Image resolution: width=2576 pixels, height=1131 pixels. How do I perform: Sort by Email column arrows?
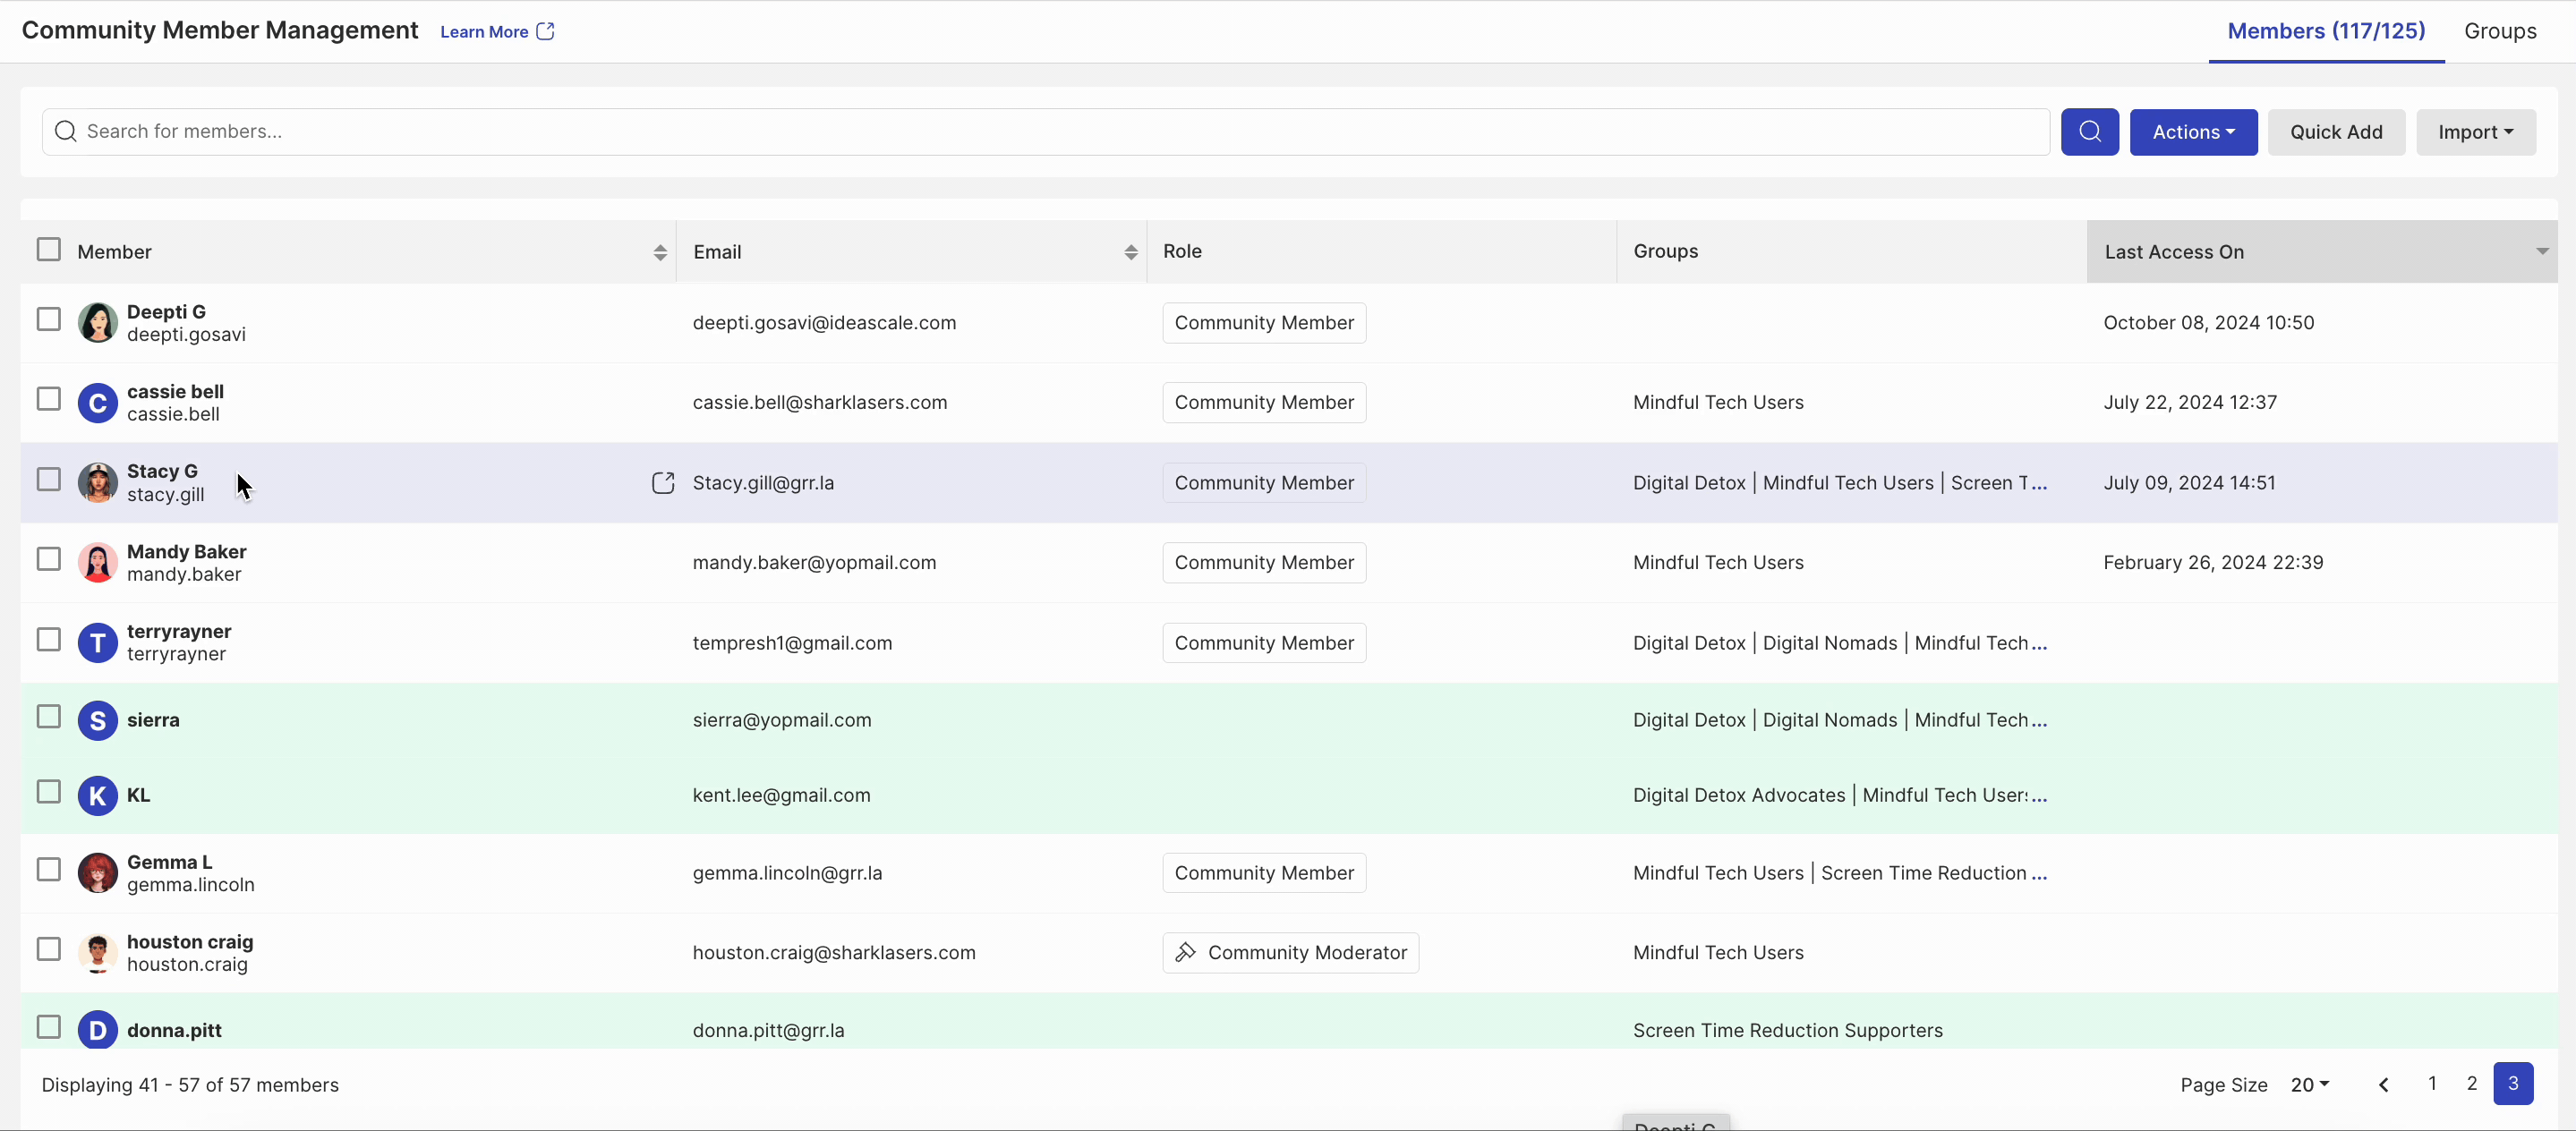[1130, 253]
